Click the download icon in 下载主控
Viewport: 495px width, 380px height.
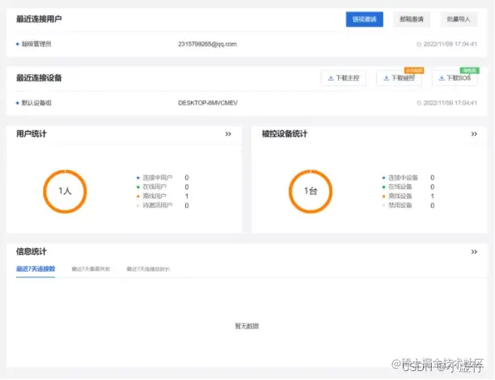331,78
